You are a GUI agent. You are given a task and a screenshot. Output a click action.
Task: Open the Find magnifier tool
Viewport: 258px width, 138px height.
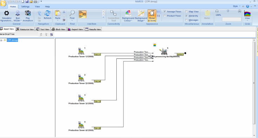tap(72, 13)
